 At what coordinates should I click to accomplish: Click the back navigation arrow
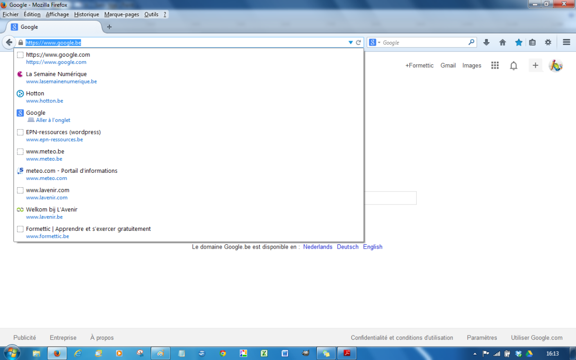point(9,42)
